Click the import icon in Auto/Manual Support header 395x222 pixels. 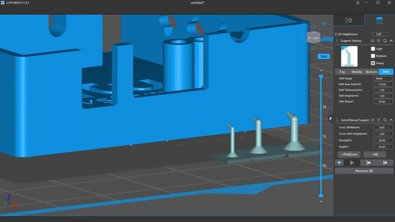click(x=373, y=120)
